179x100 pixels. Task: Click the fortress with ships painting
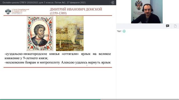click(70, 34)
